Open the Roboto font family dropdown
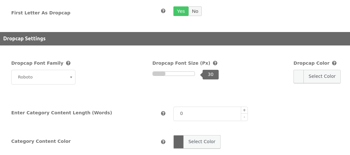 43,77
